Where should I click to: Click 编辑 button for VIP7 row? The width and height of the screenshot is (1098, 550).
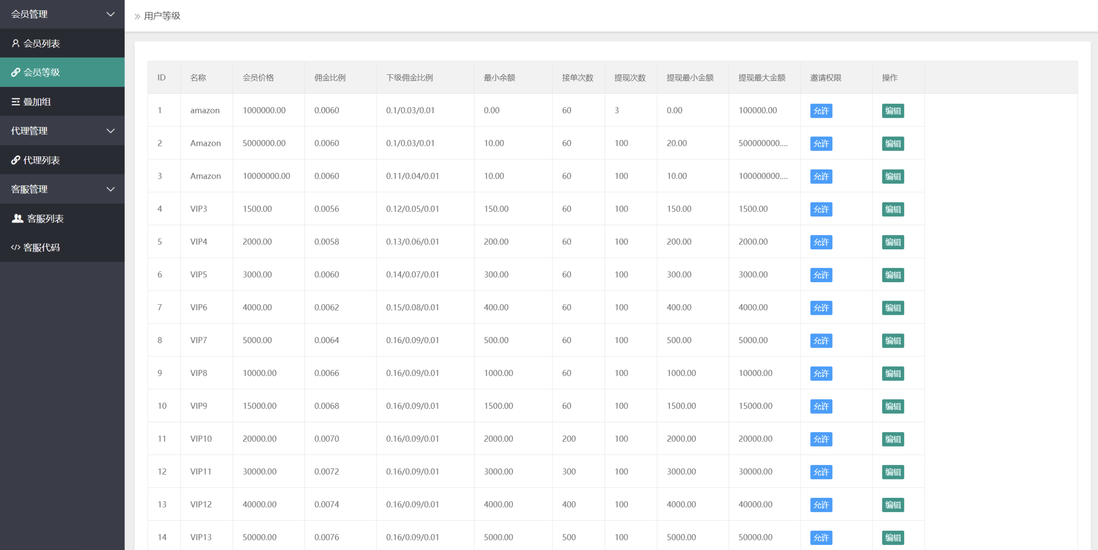pos(893,341)
